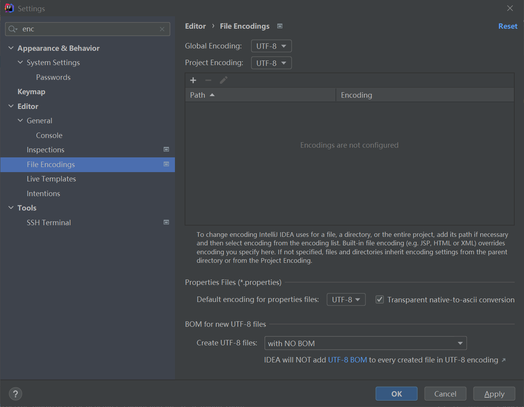Open default properties files encoding dropdown
The width and height of the screenshot is (524, 407).
coord(346,300)
